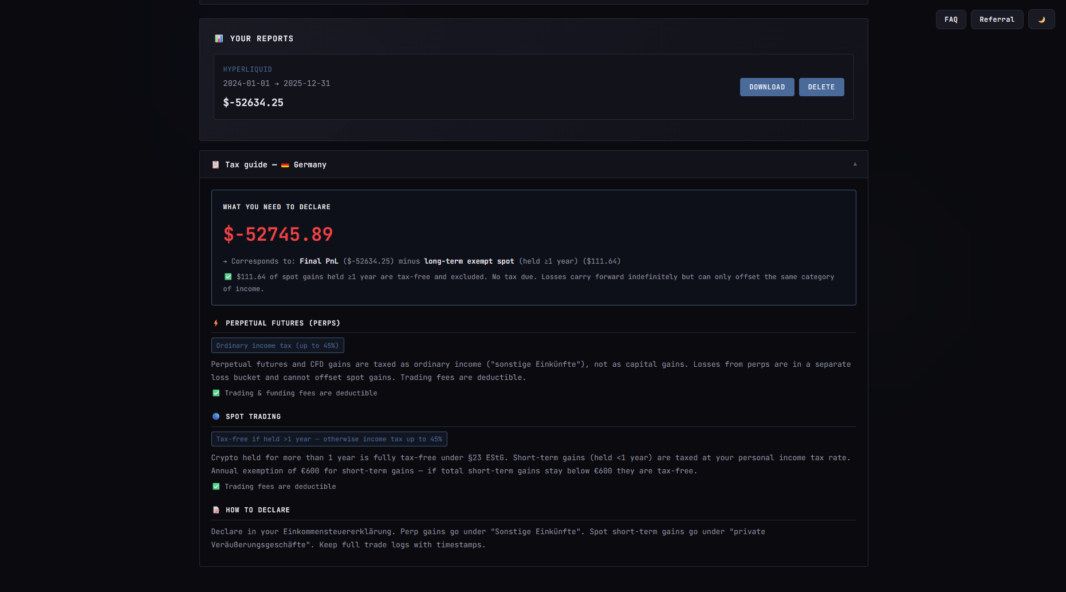Click the checkmark for Trading & funding fees deductible
This screenshot has width=1066, height=592.
pos(216,393)
